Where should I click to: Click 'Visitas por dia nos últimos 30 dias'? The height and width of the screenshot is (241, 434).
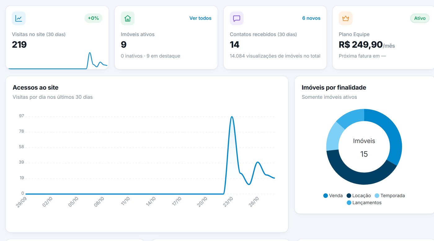(x=53, y=97)
